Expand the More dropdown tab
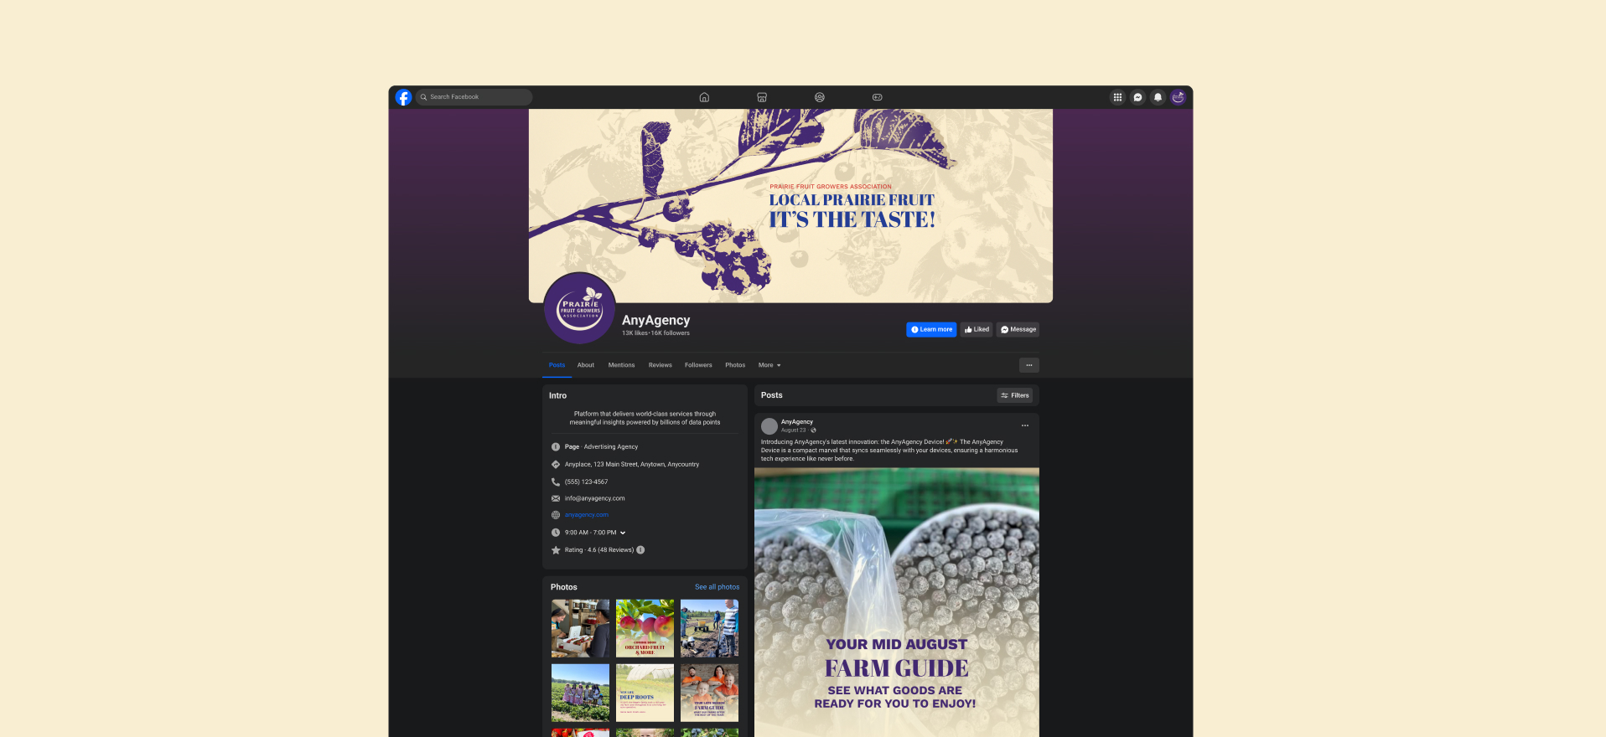 click(x=769, y=365)
